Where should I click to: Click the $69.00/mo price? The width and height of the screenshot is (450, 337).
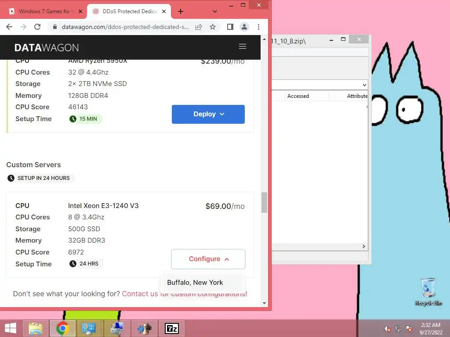click(225, 206)
